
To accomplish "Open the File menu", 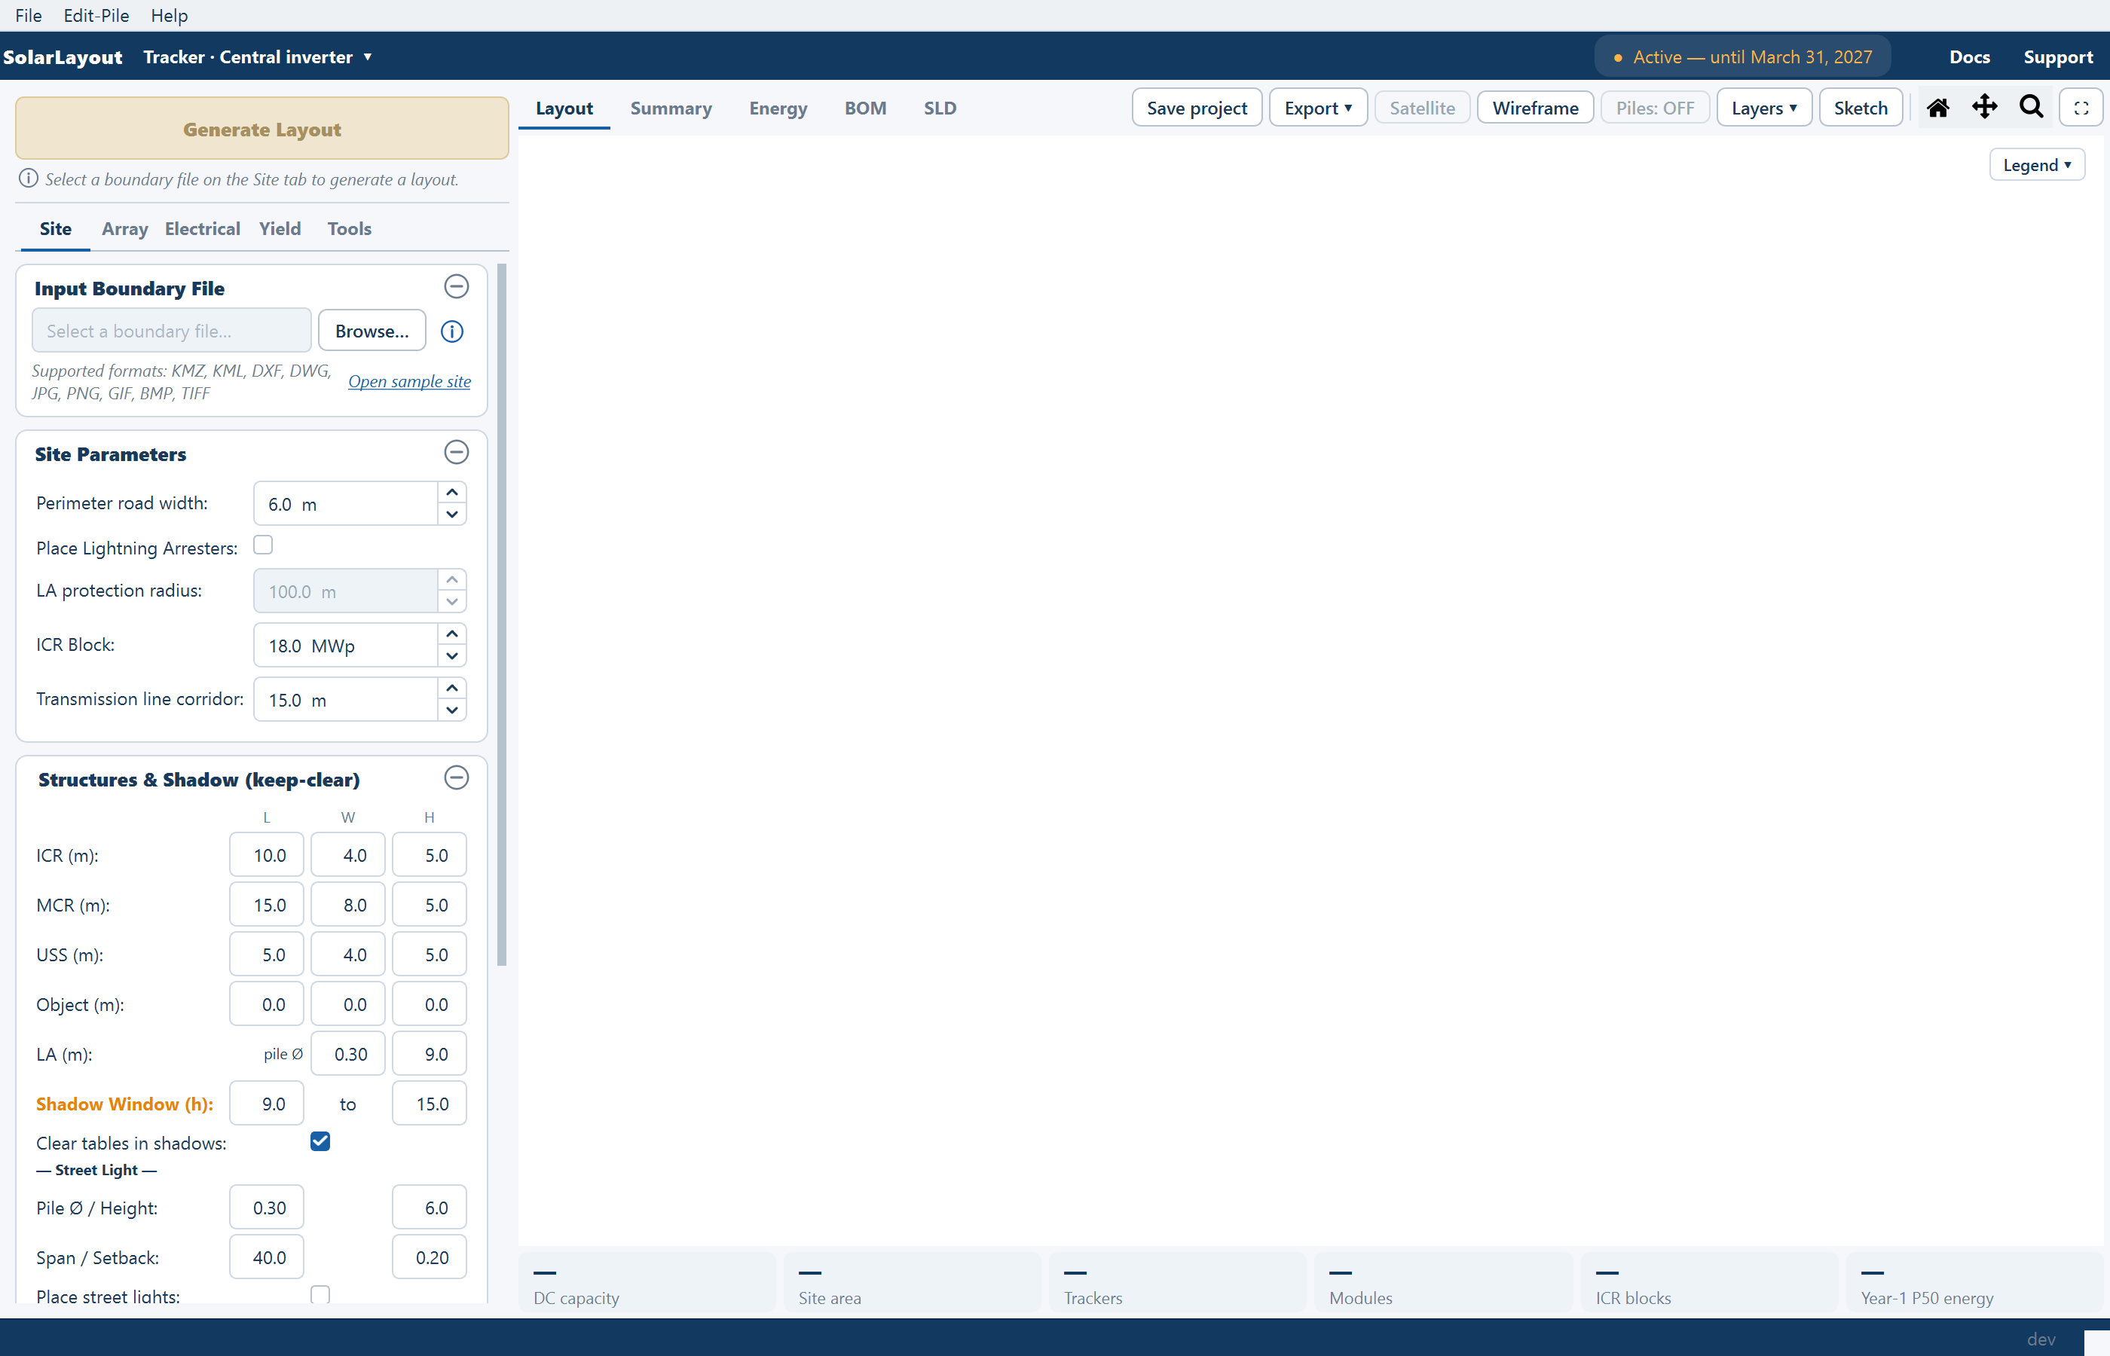I will [x=28, y=15].
